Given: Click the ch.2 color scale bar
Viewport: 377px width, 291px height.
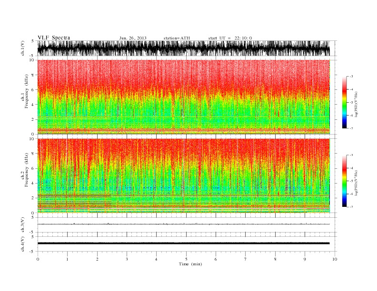Looking at the screenshot, I should coord(344,181).
